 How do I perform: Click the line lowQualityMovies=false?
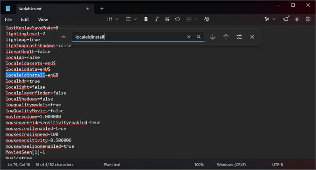tap(35, 111)
